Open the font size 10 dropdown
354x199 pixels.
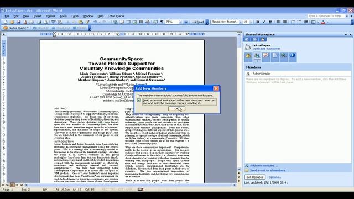[x=251, y=22]
